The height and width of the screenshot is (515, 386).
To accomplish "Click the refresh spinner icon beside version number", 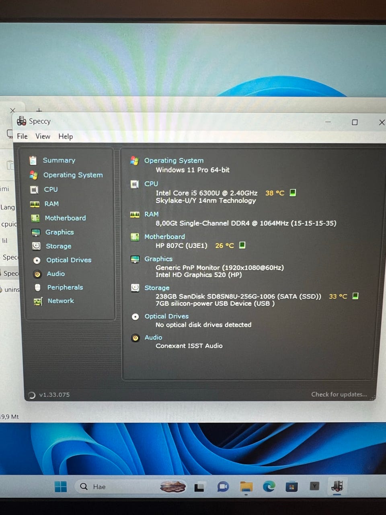I will click(32, 395).
